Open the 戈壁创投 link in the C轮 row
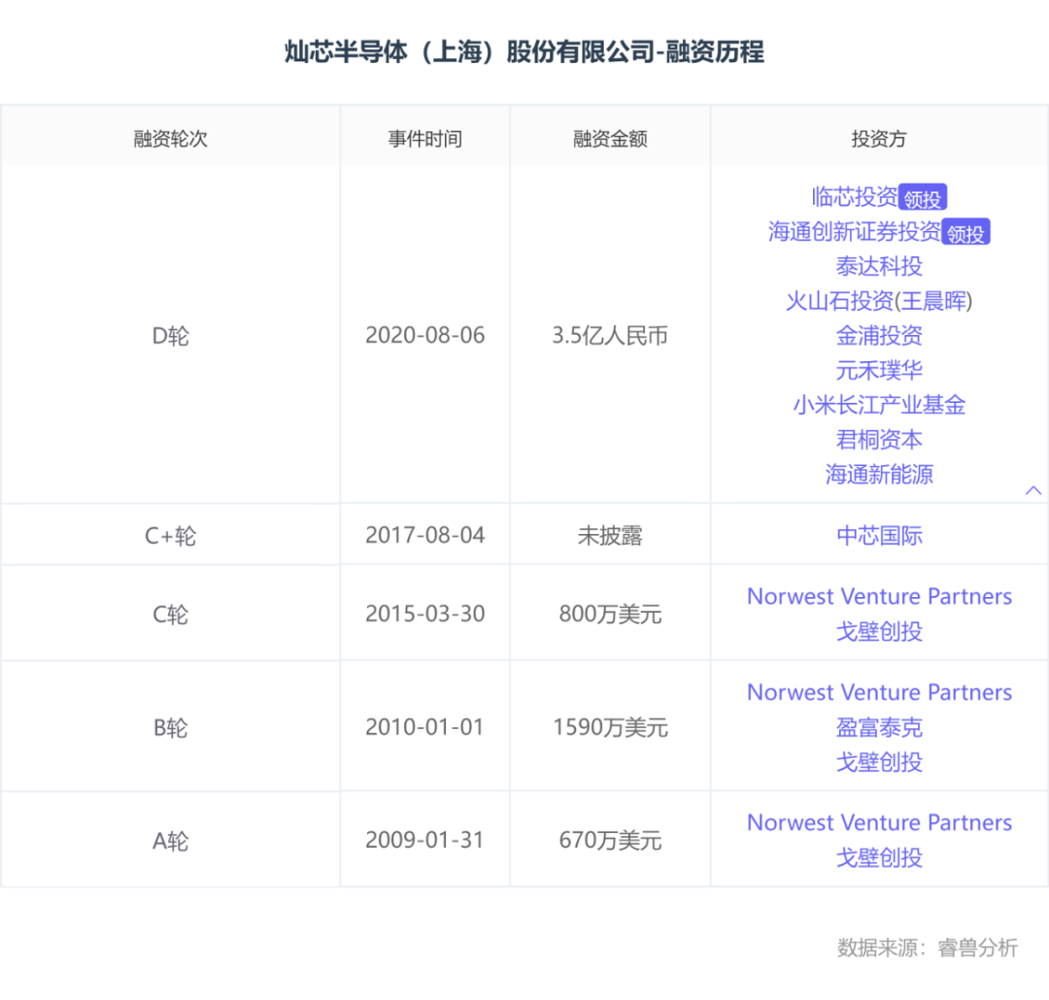The width and height of the screenshot is (1049, 1000). point(878,630)
